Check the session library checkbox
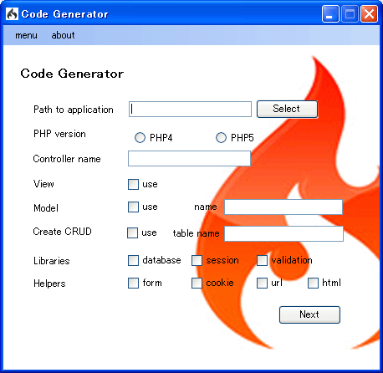Image resolution: width=383 pixels, height=373 pixels. coord(197,261)
